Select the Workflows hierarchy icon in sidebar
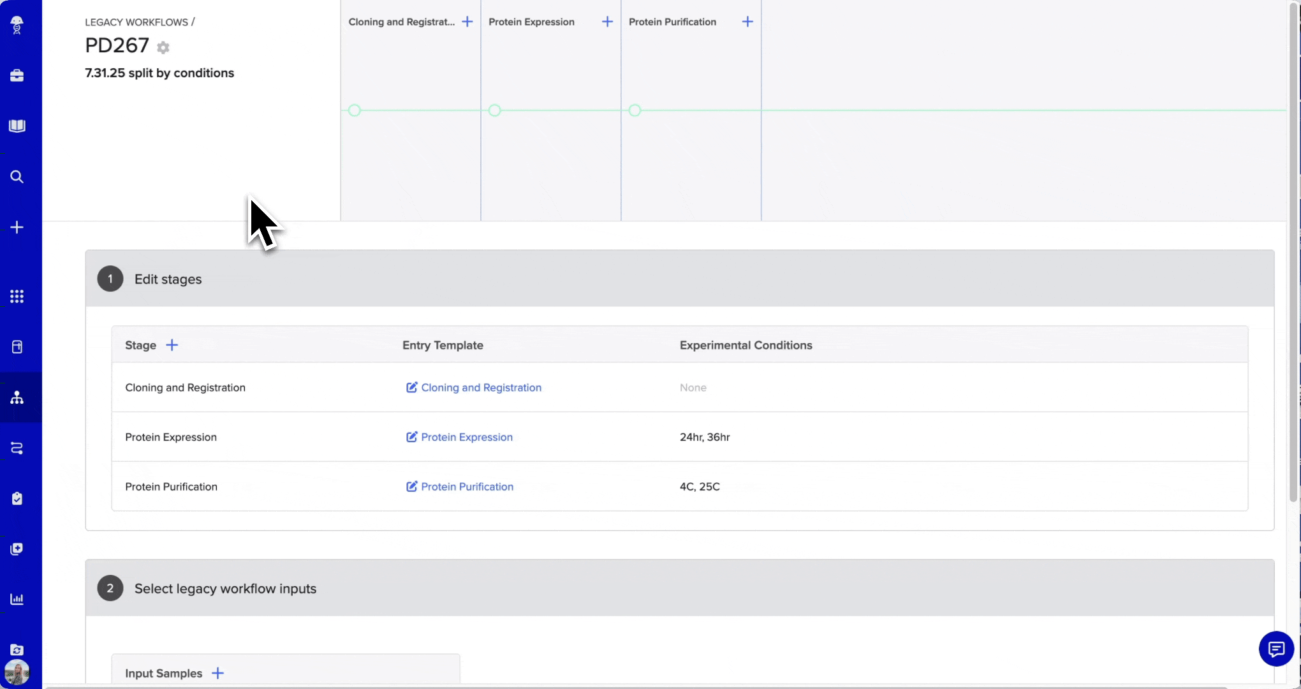Screen dimensions: 1301x689 [17, 397]
